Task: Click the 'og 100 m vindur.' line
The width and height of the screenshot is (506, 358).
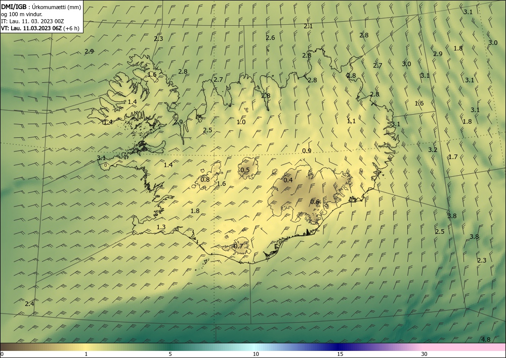Action: click(x=22, y=14)
